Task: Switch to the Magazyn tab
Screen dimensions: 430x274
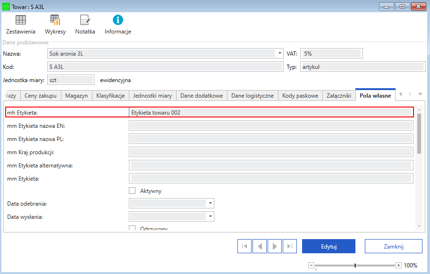Action: tap(76, 96)
